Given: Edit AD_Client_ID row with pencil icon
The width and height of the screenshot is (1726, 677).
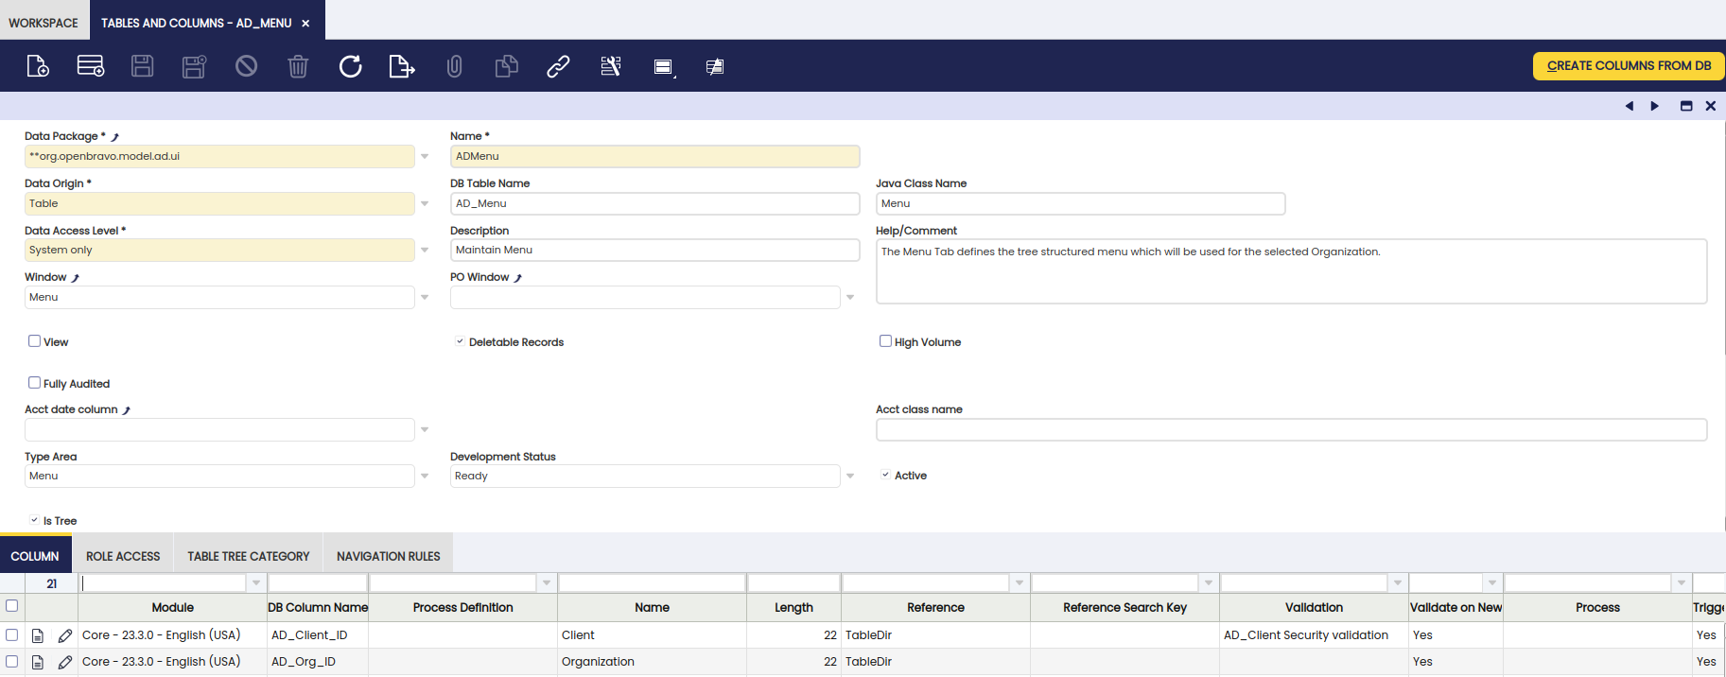Looking at the screenshot, I should pyautogui.click(x=65, y=635).
